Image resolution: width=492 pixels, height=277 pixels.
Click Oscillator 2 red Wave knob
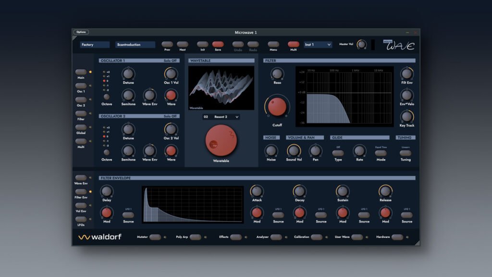tap(171, 151)
